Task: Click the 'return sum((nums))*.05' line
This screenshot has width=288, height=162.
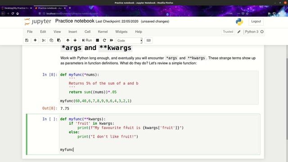Action: click(x=93, y=92)
